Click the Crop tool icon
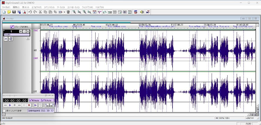261x125 pixels. pos(55,12)
